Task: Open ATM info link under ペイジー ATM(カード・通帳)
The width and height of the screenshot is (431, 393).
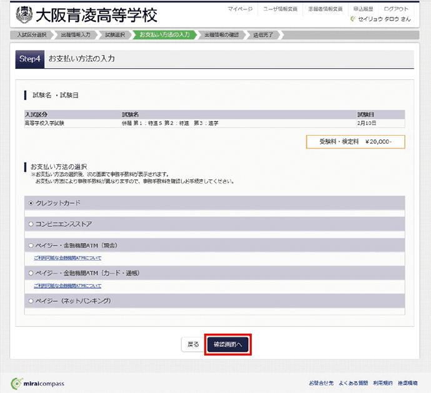Action: (x=67, y=286)
